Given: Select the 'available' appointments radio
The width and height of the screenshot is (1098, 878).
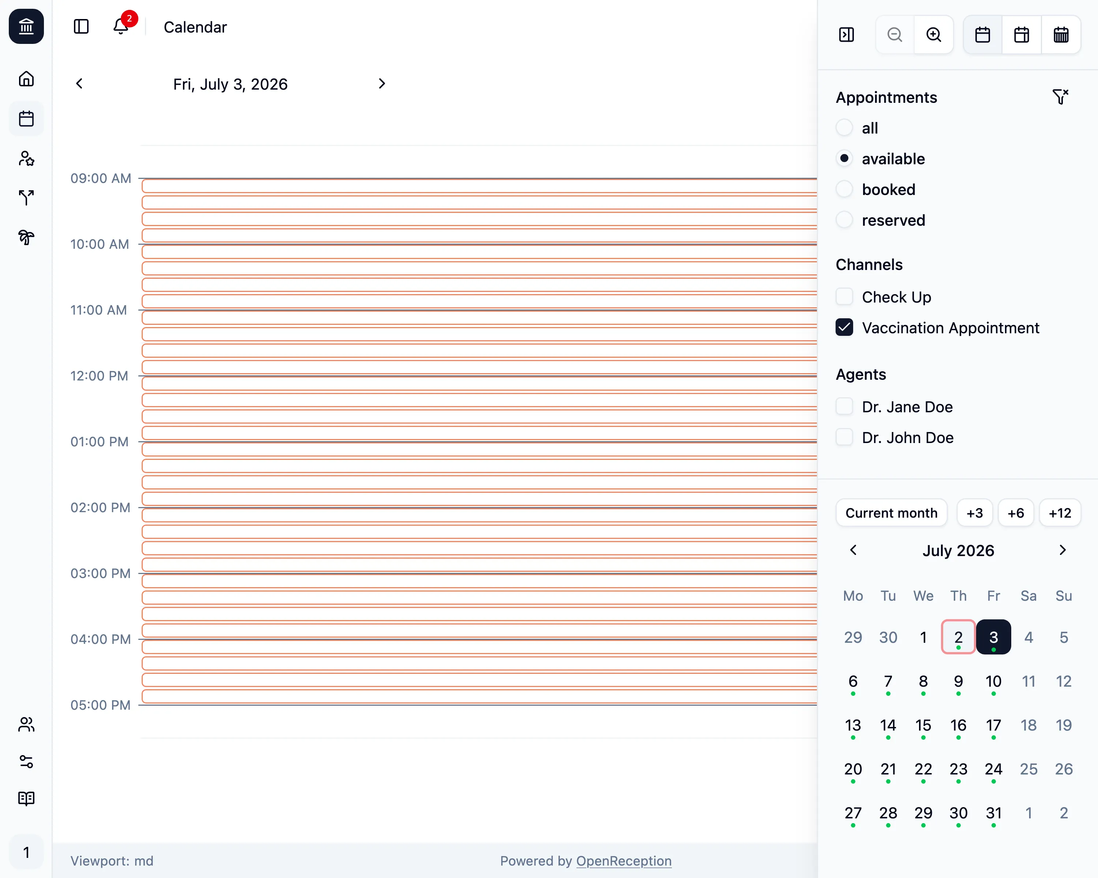Looking at the screenshot, I should click(844, 158).
